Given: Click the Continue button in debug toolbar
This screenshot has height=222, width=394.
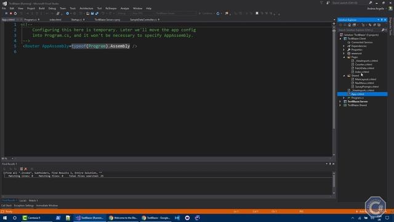Looking at the screenshot, I should point(207,14).
